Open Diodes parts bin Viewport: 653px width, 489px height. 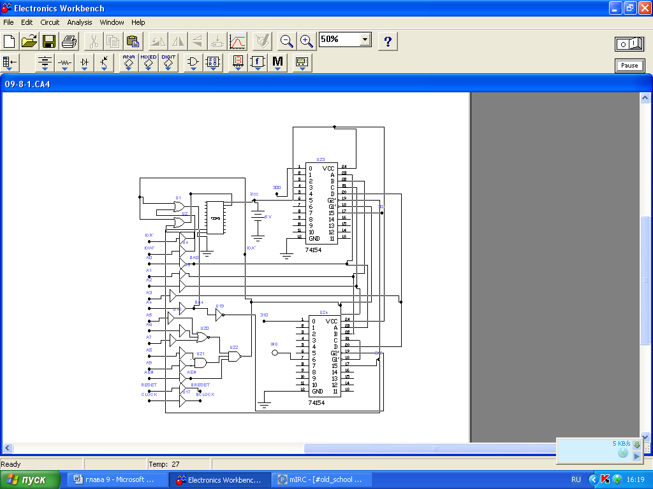click(85, 62)
